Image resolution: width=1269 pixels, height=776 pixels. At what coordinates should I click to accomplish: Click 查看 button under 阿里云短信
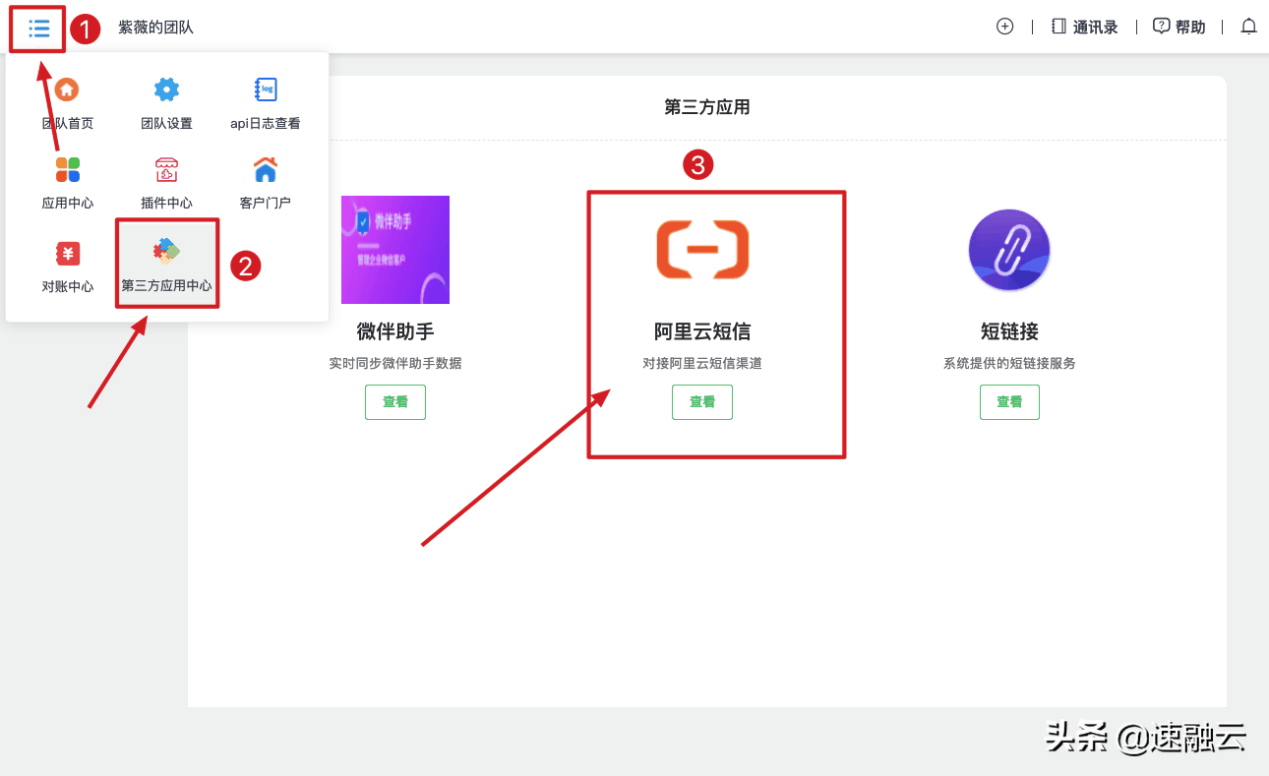click(702, 402)
